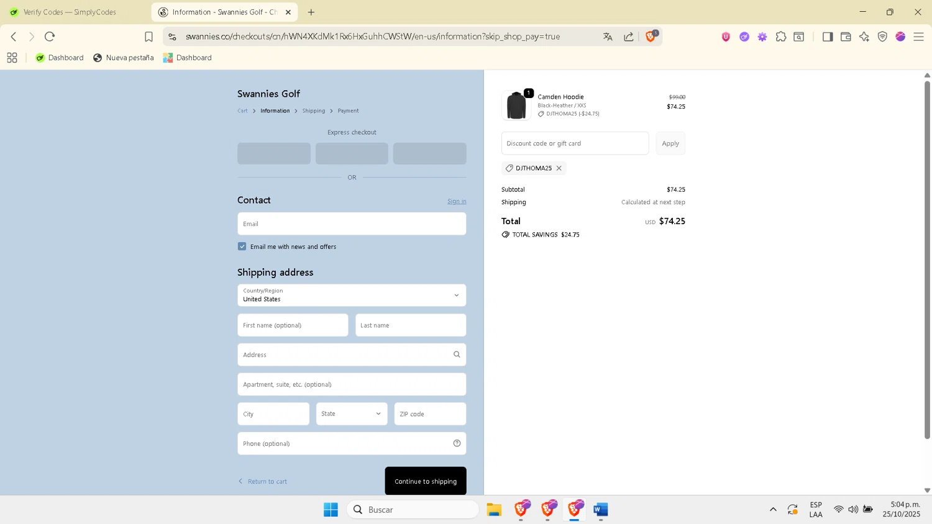Viewport: 932px width, 524px height.
Task: Focus the Address input field
Action: coord(352,355)
